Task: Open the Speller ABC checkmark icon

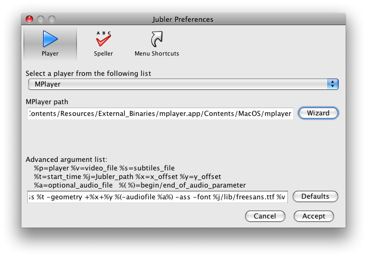Action: (x=103, y=39)
